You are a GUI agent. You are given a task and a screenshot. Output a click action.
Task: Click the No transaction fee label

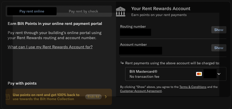144,76
